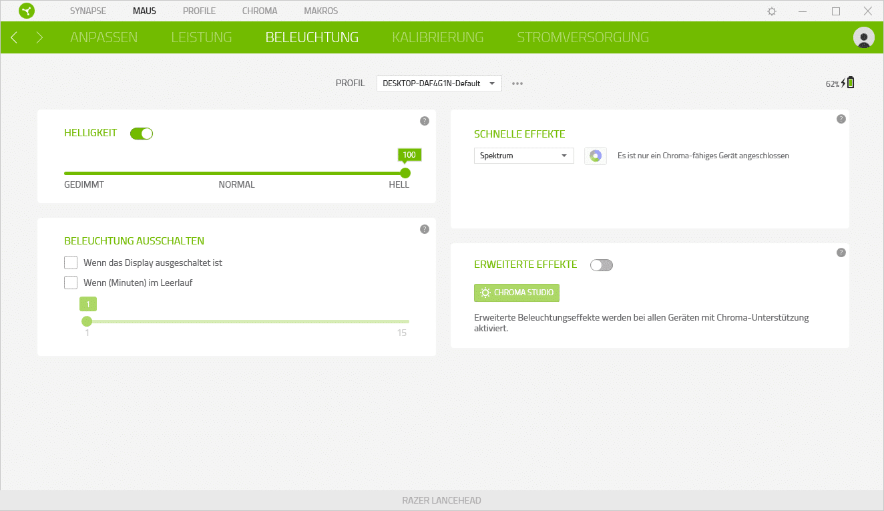Image resolution: width=884 pixels, height=511 pixels.
Task: Select Makros in the top menu
Action: point(320,11)
